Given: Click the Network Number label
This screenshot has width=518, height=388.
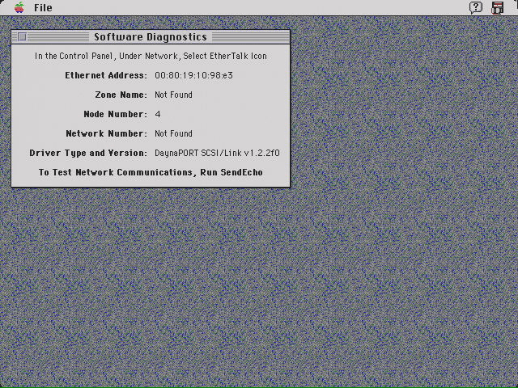Looking at the screenshot, I should 106,133.
